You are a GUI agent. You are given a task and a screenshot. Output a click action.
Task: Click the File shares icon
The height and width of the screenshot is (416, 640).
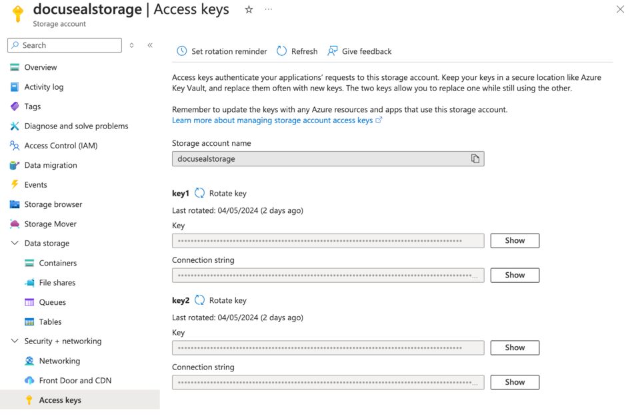pos(29,282)
